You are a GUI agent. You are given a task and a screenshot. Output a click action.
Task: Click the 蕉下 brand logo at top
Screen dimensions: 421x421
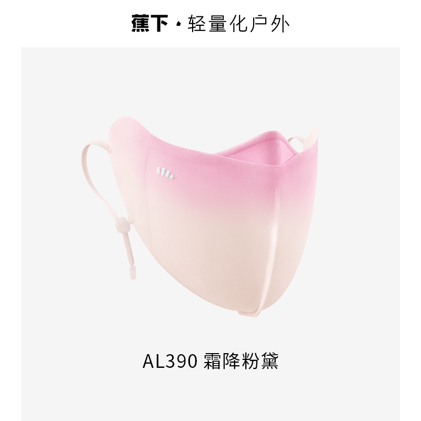pyautogui.click(x=149, y=24)
